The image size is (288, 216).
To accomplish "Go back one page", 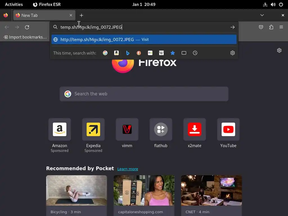I will point(7,27).
